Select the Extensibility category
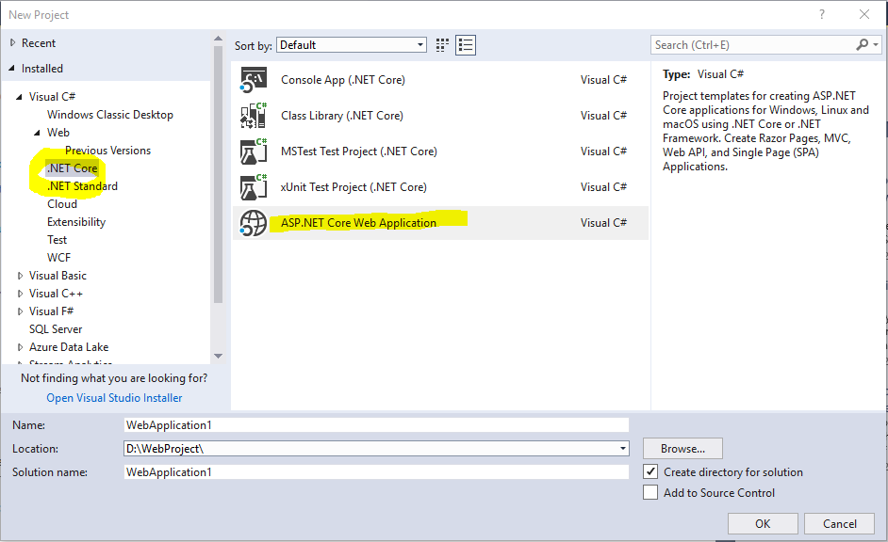 tap(76, 222)
